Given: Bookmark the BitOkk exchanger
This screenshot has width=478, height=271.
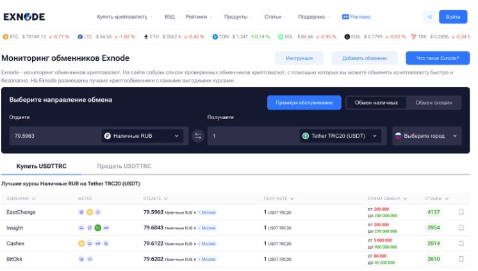Looking at the screenshot, I should tap(461, 259).
